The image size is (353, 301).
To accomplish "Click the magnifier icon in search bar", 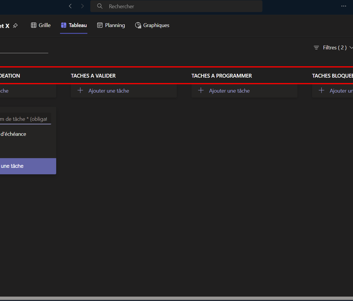I will point(100,6).
